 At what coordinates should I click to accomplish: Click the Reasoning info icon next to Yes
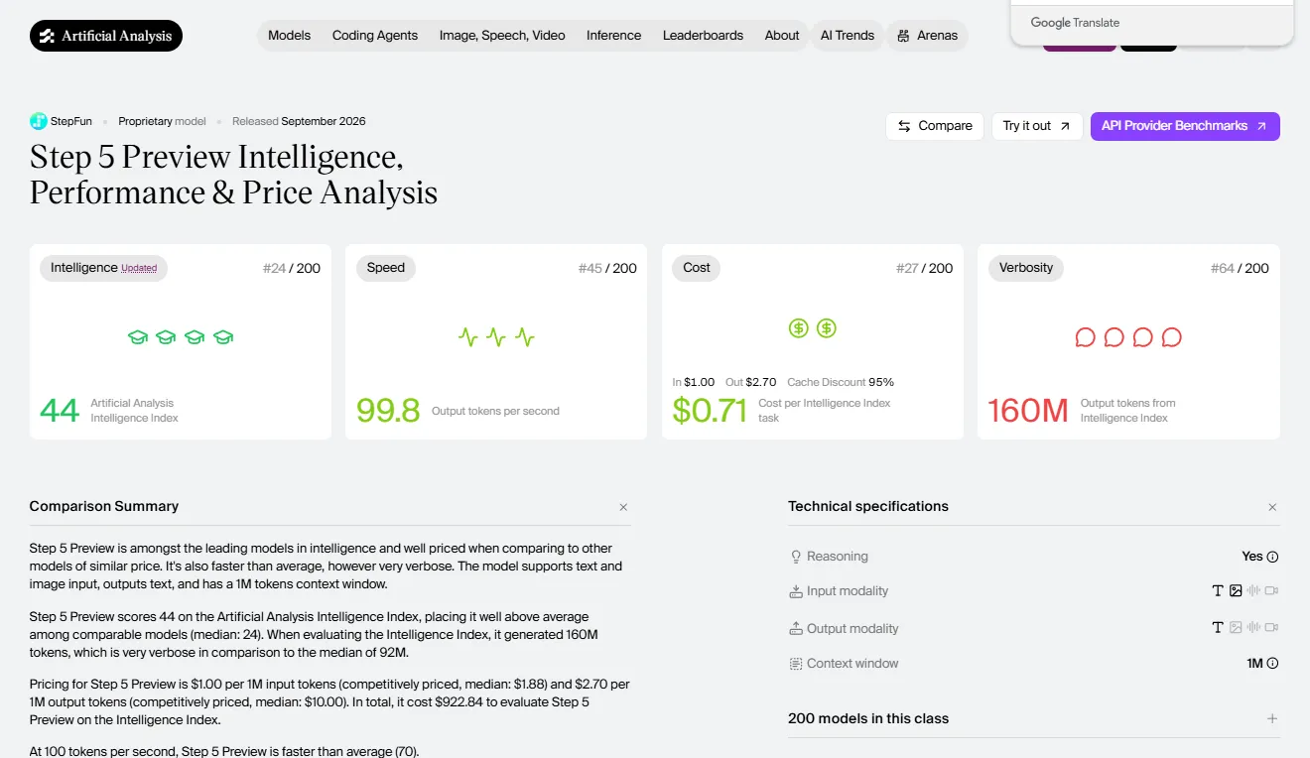1272,557
